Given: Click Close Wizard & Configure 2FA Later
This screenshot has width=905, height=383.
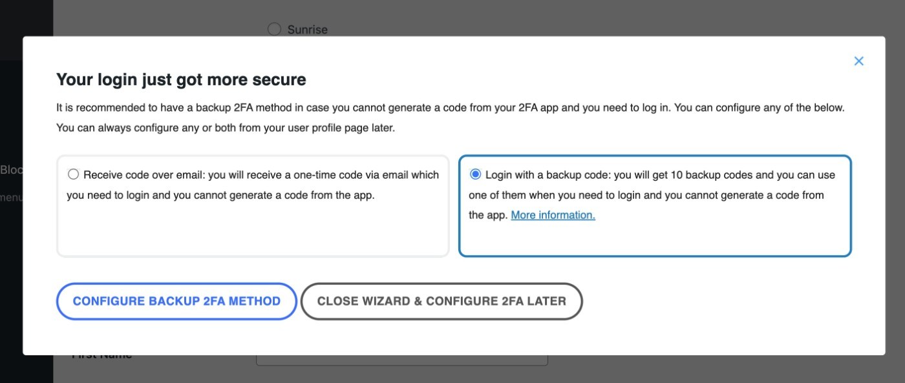Looking at the screenshot, I should 442,301.
